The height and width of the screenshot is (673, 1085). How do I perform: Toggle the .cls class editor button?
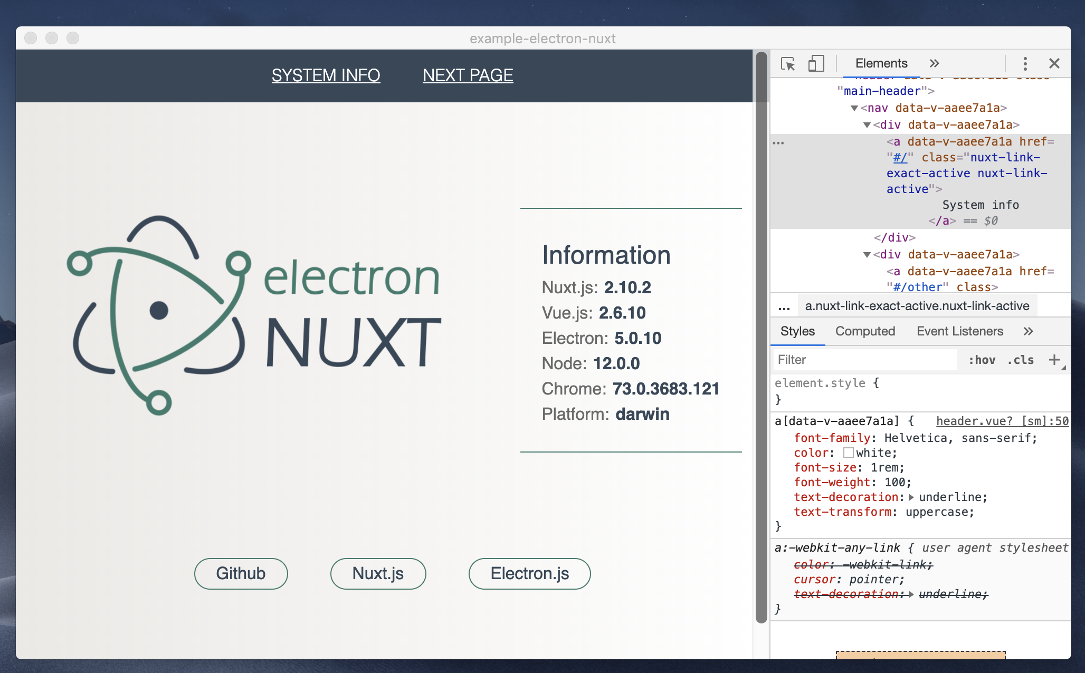tap(1021, 360)
